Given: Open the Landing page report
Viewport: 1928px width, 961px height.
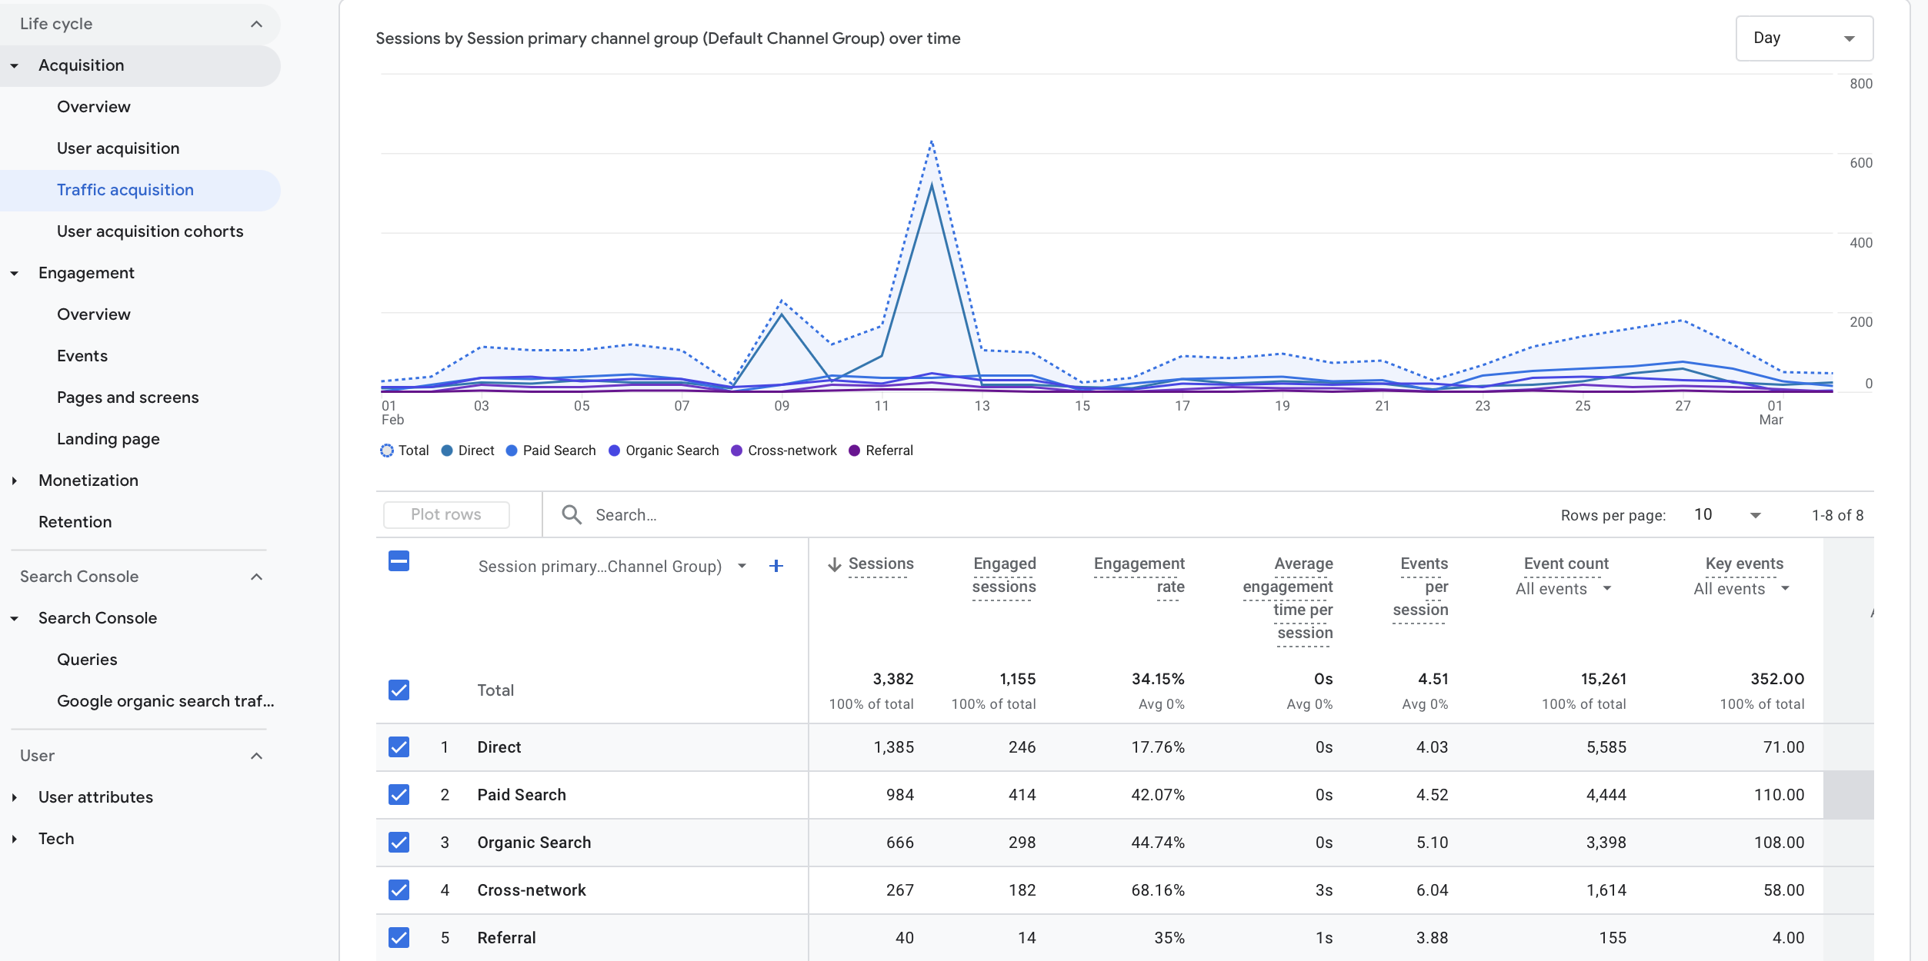Looking at the screenshot, I should tap(108, 438).
